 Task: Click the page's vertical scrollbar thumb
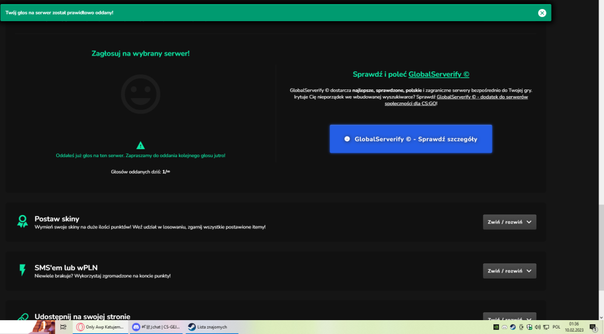click(601, 248)
